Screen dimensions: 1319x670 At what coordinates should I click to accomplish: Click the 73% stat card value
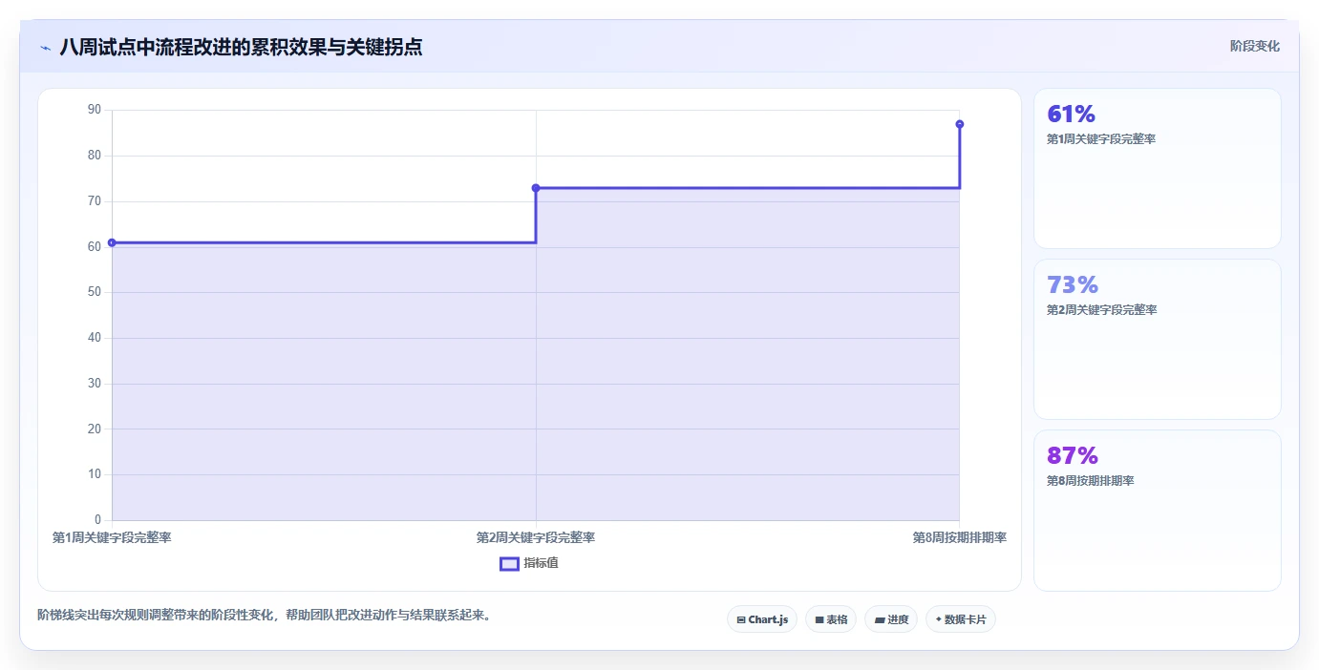(1073, 285)
